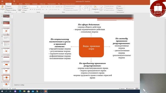Switch to normal view in status bar
Image resolution: width=166 pixels, height=93 pixels.
[x=137, y=89]
